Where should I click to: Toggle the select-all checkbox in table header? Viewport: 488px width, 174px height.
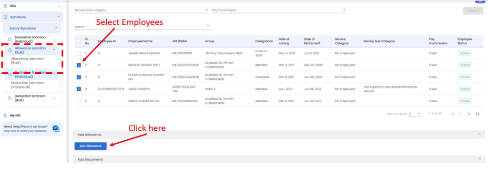pos(79,41)
